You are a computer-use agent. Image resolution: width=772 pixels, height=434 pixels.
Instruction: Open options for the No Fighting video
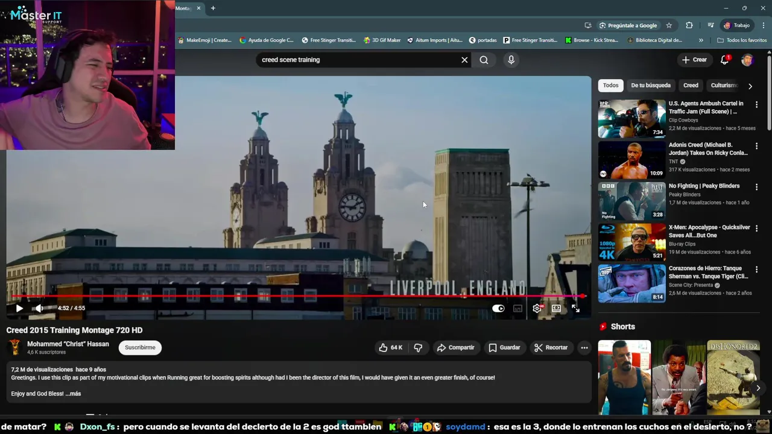[x=756, y=187]
